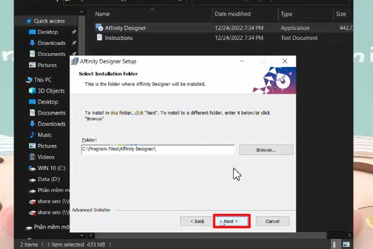The width and height of the screenshot is (373, 249).
Task: Sort files by the Size column header
Action: tap(341, 14)
